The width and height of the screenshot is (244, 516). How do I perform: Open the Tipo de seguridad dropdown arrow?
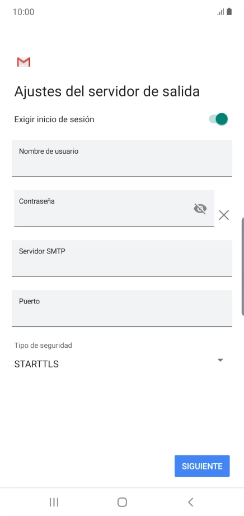(x=220, y=360)
